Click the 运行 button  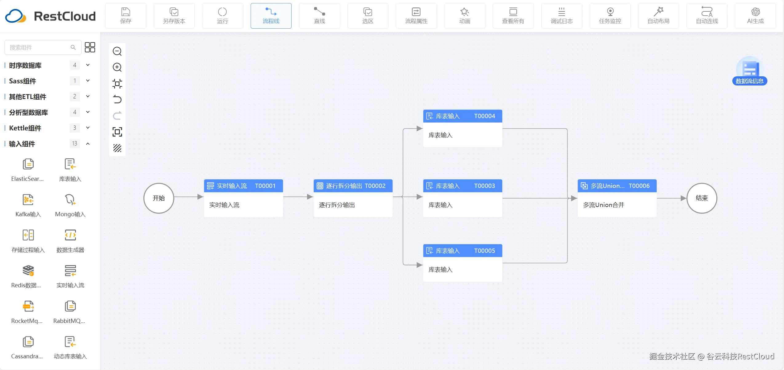(222, 16)
